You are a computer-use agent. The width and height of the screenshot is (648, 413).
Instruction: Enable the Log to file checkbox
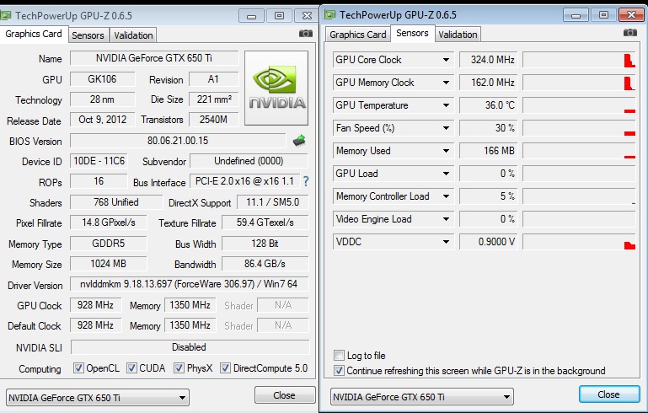tap(339, 355)
